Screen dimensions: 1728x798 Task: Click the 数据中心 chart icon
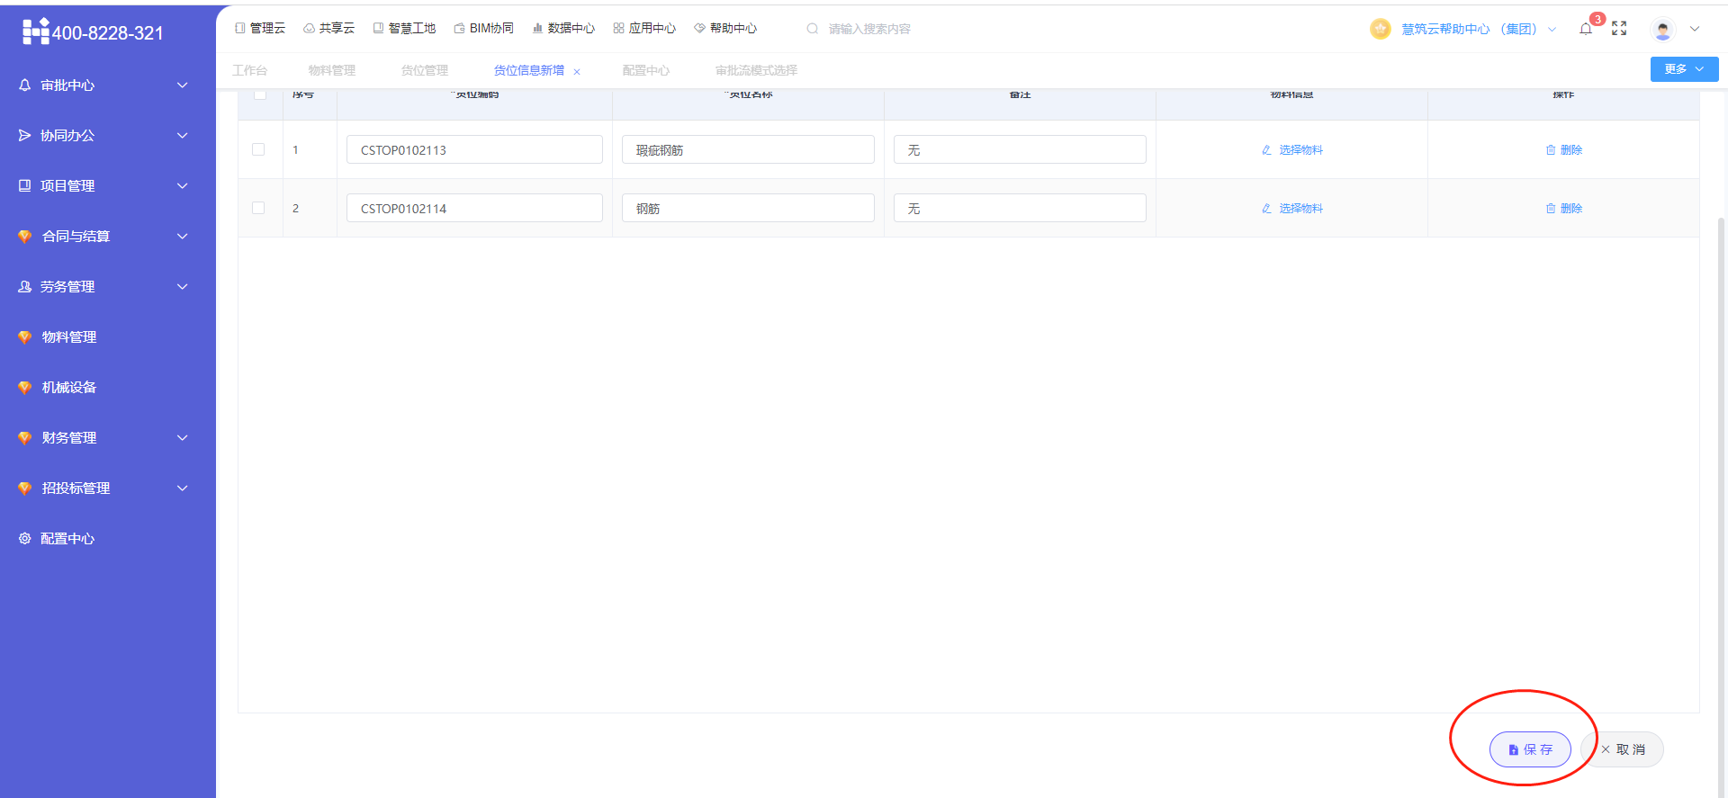coord(537,28)
